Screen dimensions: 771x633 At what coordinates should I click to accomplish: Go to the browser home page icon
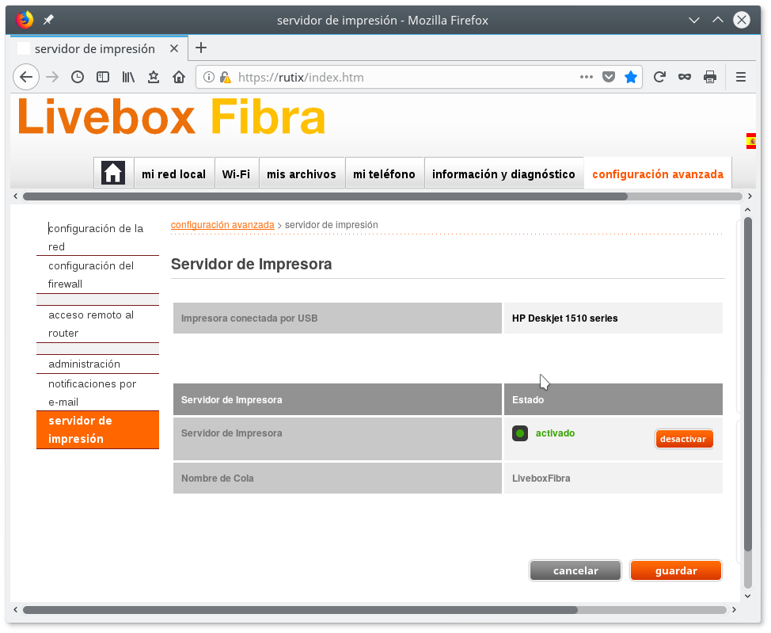click(179, 77)
